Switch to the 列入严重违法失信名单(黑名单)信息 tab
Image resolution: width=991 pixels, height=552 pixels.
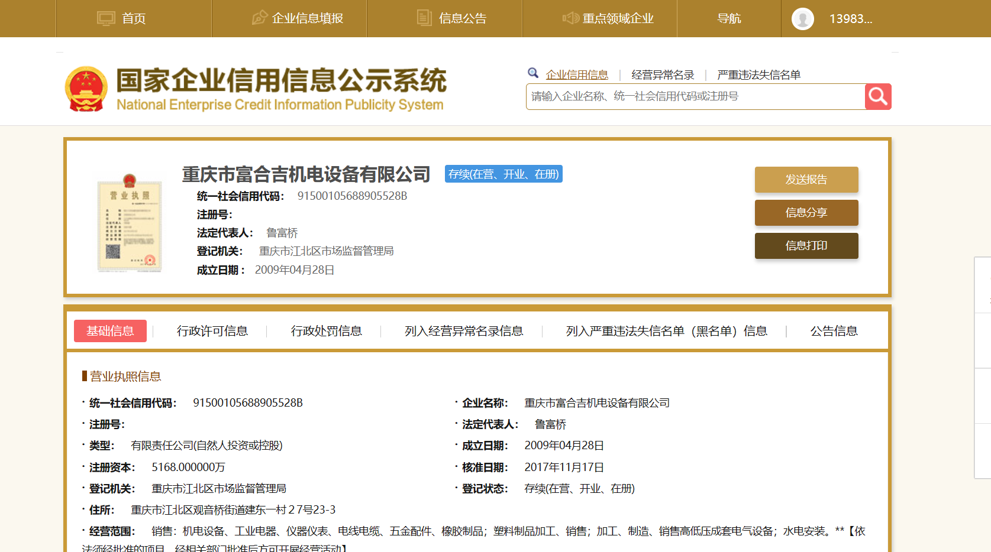pyautogui.click(x=667, y=331)
